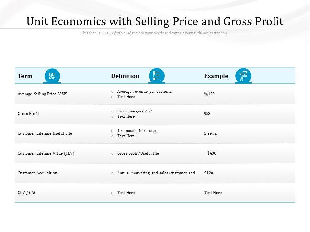The image size is (310, 232).
Task: Select the '5 Years' example value
Action: [211, 133]
